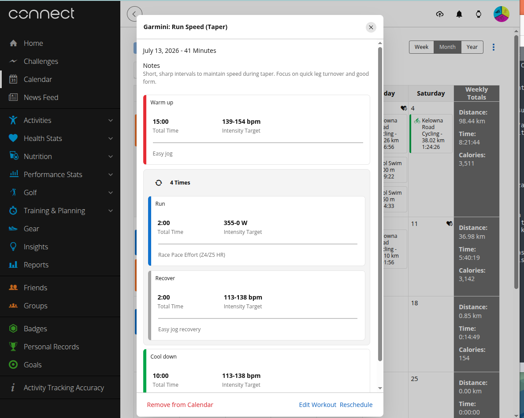Image resolution: width=524 pixels, height=418 pixels.
Task: Click the 139-154 bpm intensity target
Action: pyautogui.click(x=241, y=122)
